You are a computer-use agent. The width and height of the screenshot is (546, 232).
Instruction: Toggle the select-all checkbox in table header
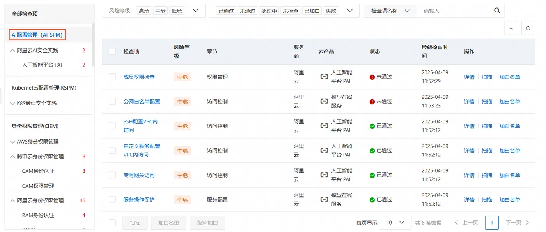[112, 51]
